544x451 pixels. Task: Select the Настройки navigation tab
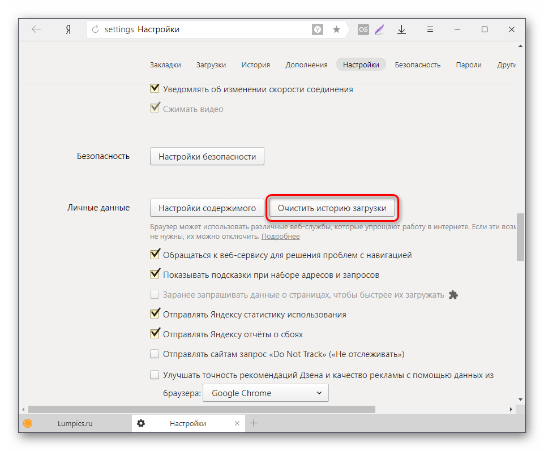(x=361, y=65)
